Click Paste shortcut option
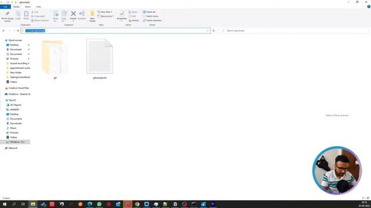This screenshot has width=371, height=208. coord(40,21)
